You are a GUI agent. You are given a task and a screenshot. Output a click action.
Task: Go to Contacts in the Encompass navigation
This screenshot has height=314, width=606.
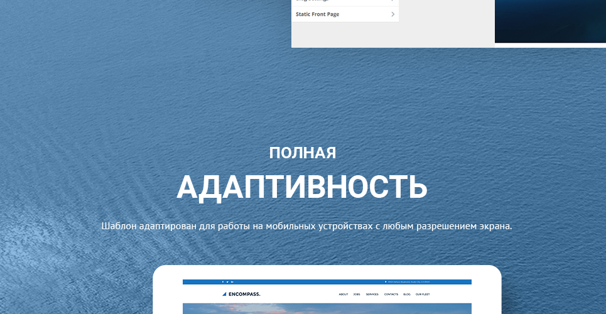(391, 295)
